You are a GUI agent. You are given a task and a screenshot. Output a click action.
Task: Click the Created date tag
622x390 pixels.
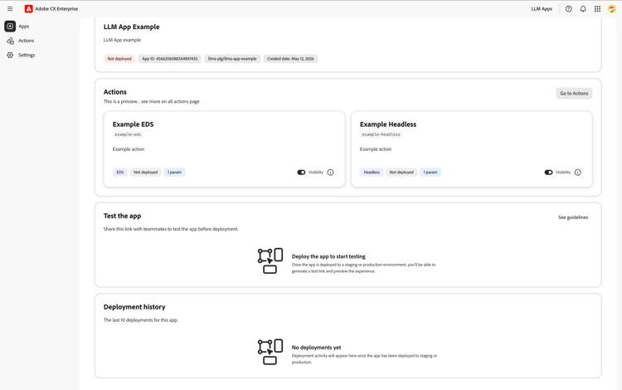pos(290,59)
